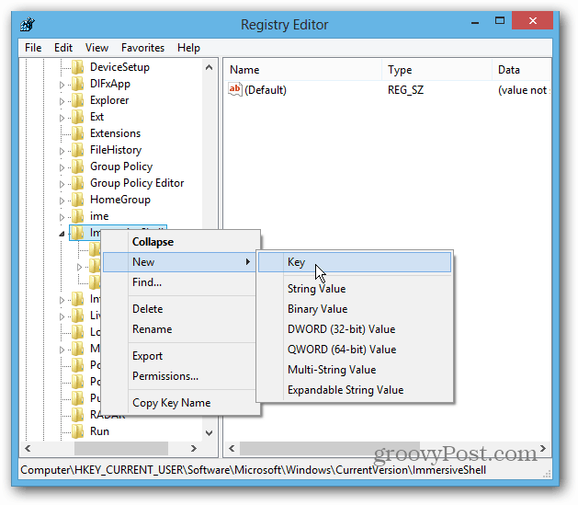Click the values pane horizontal scrollbar thumb
Screen dimensions: 578x505
330,449
